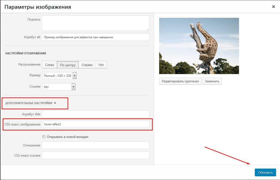Click the Атрибут title field
The height and width of the screenshot is (180, 280).
click(95, 114)
